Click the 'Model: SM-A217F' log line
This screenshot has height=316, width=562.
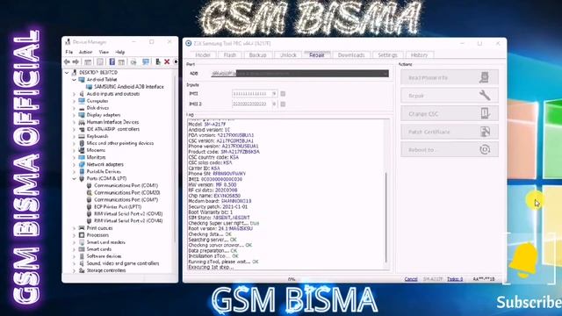click(x=207, y=125)
